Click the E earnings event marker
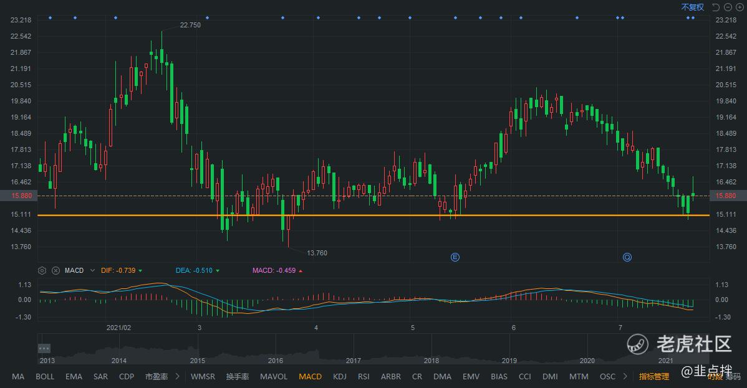747x388 pixels. point(455,258)
